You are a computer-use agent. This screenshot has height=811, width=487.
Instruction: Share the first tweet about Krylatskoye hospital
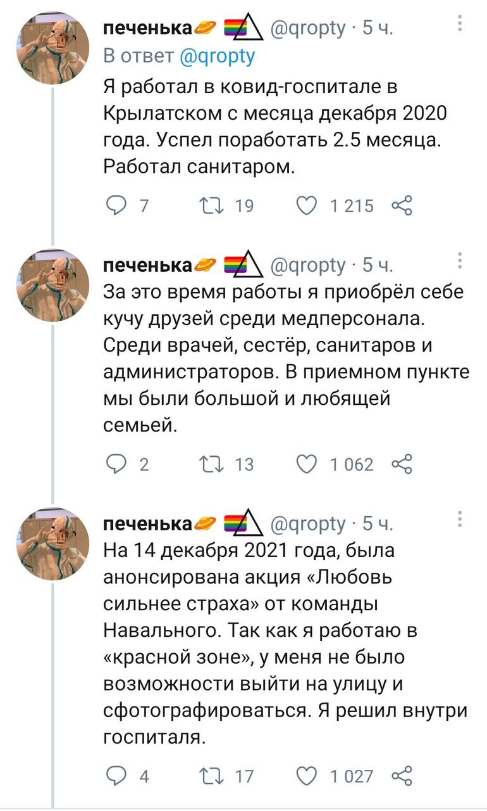402,205
